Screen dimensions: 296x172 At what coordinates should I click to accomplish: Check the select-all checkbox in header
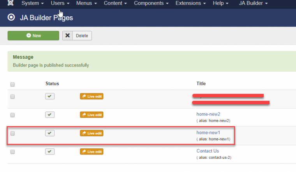[12, 84]
